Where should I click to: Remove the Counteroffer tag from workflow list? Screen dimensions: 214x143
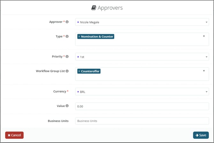coord(79,71)
